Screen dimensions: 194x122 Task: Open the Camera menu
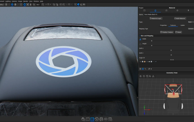coord(14,1)
